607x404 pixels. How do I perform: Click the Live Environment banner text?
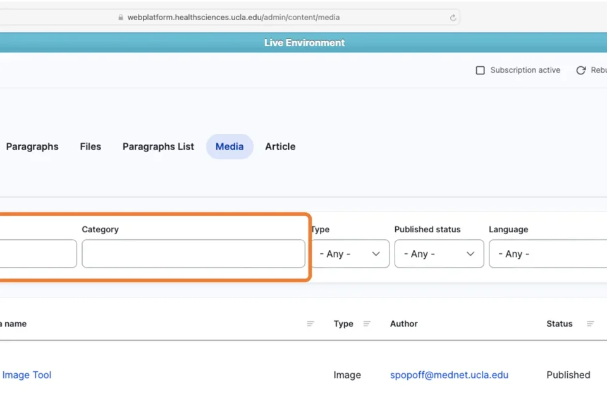(x=304, y=42)
